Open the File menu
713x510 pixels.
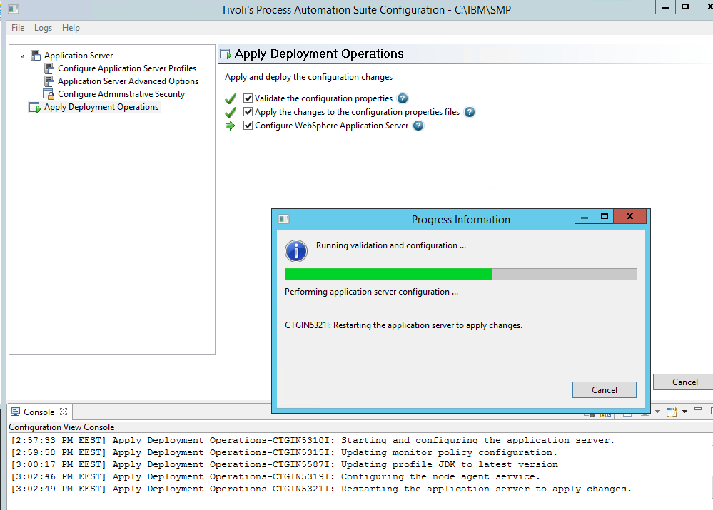tap(18, 28)
